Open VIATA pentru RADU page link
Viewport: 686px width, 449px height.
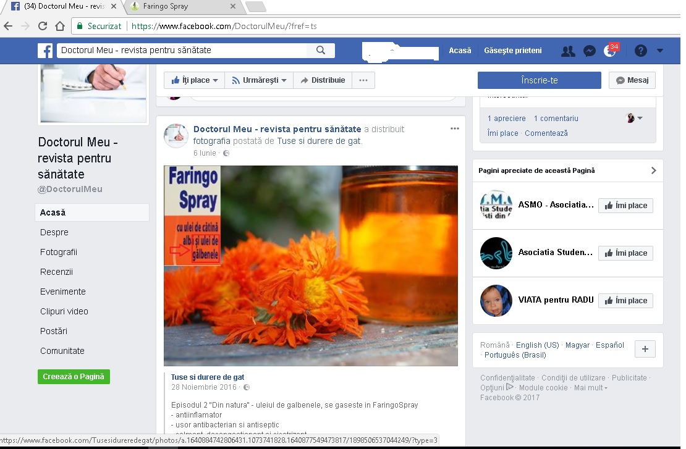coord(556,300)
